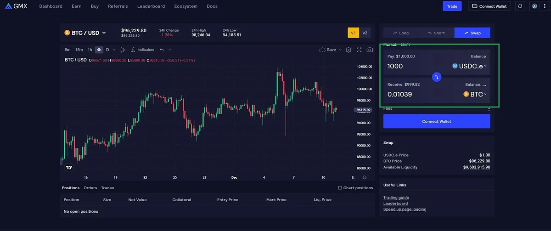Click the 96315.09 price label on chart axis

point(363,110)
